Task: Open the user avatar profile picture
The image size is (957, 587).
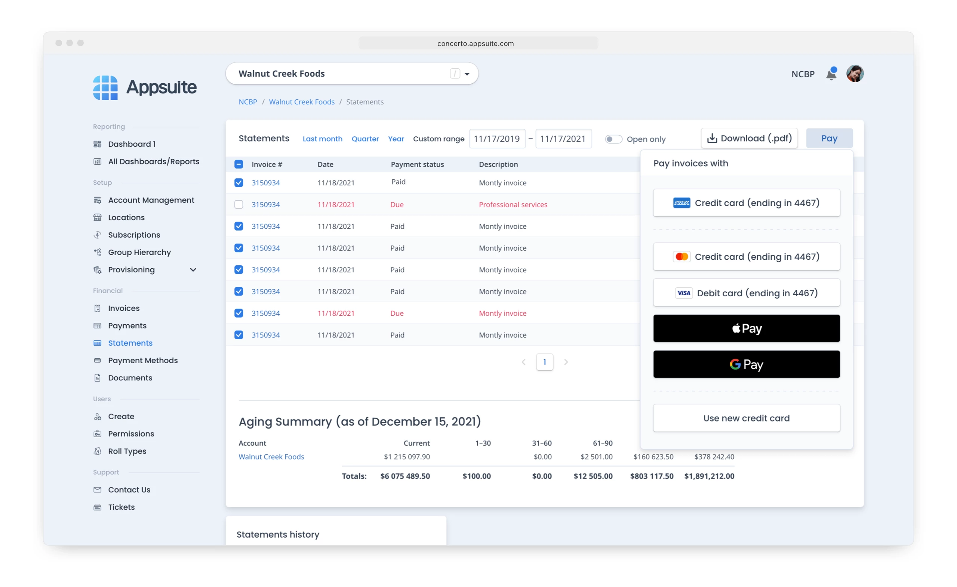Action: tap(855, 74)
